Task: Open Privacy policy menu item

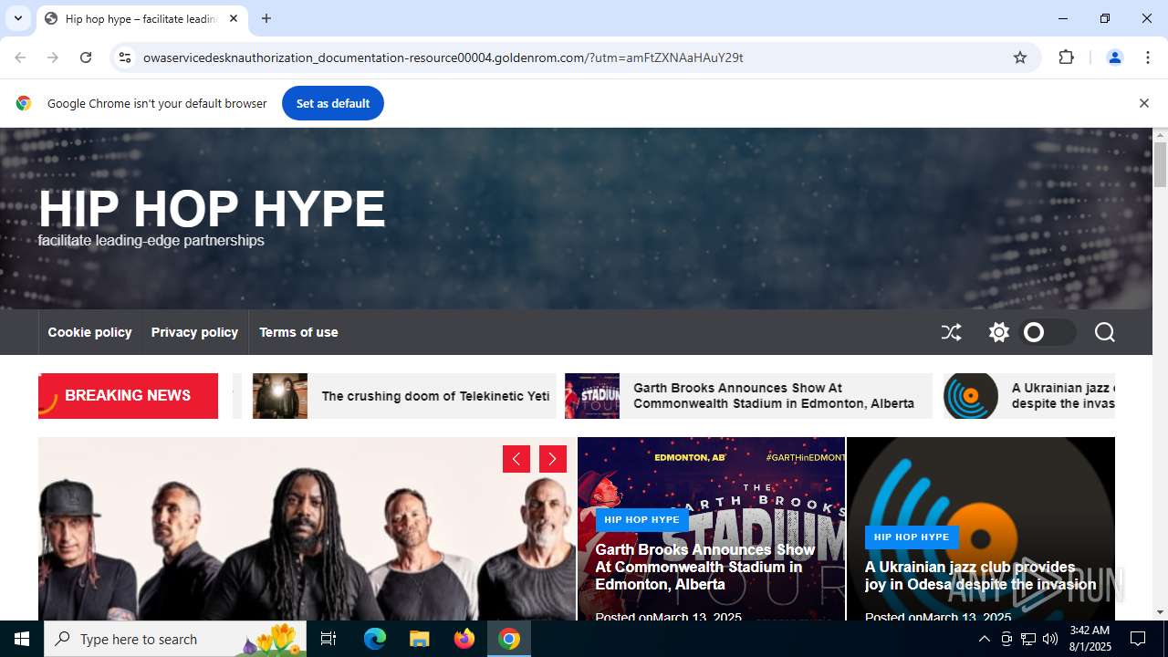Action: (x=194, y=332)
